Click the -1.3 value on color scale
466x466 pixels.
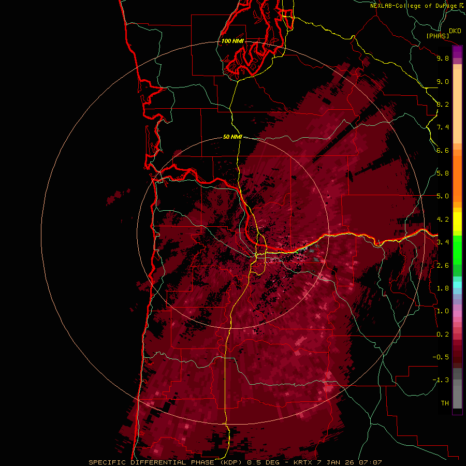441,380
